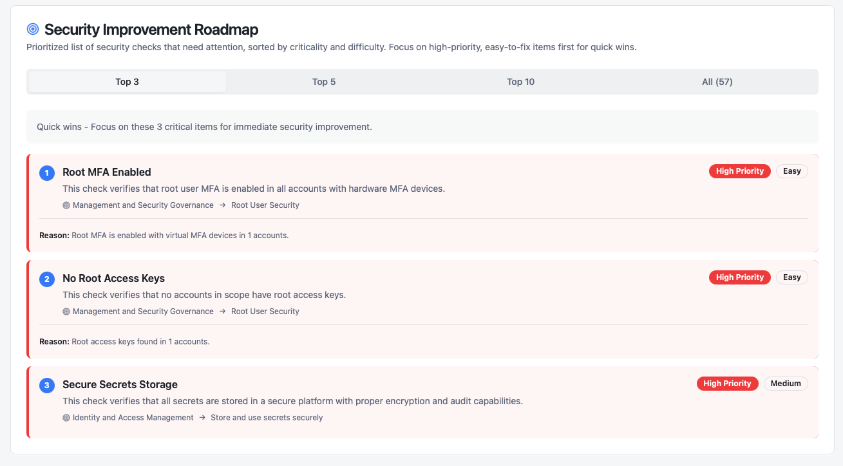The image size is (843, 466).
Task: Open the Top 10 tab
Action: 520,82
